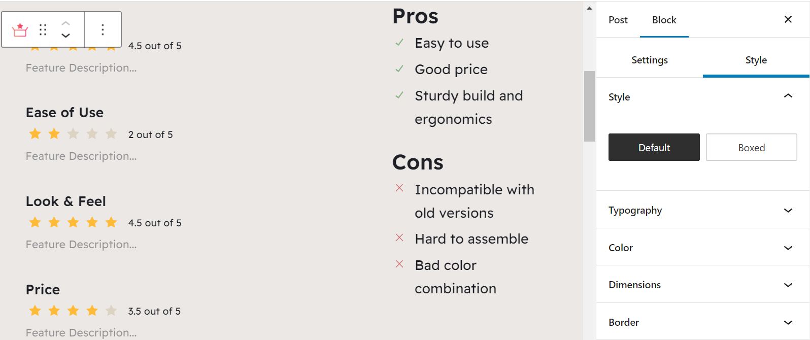This screenshot has width=810, height=340.
Task: Move the block up using the up arrow
Action: 65,22
